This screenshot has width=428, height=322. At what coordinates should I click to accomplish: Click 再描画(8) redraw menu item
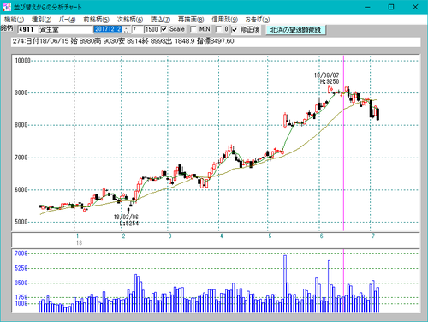[x=191, y=20]
